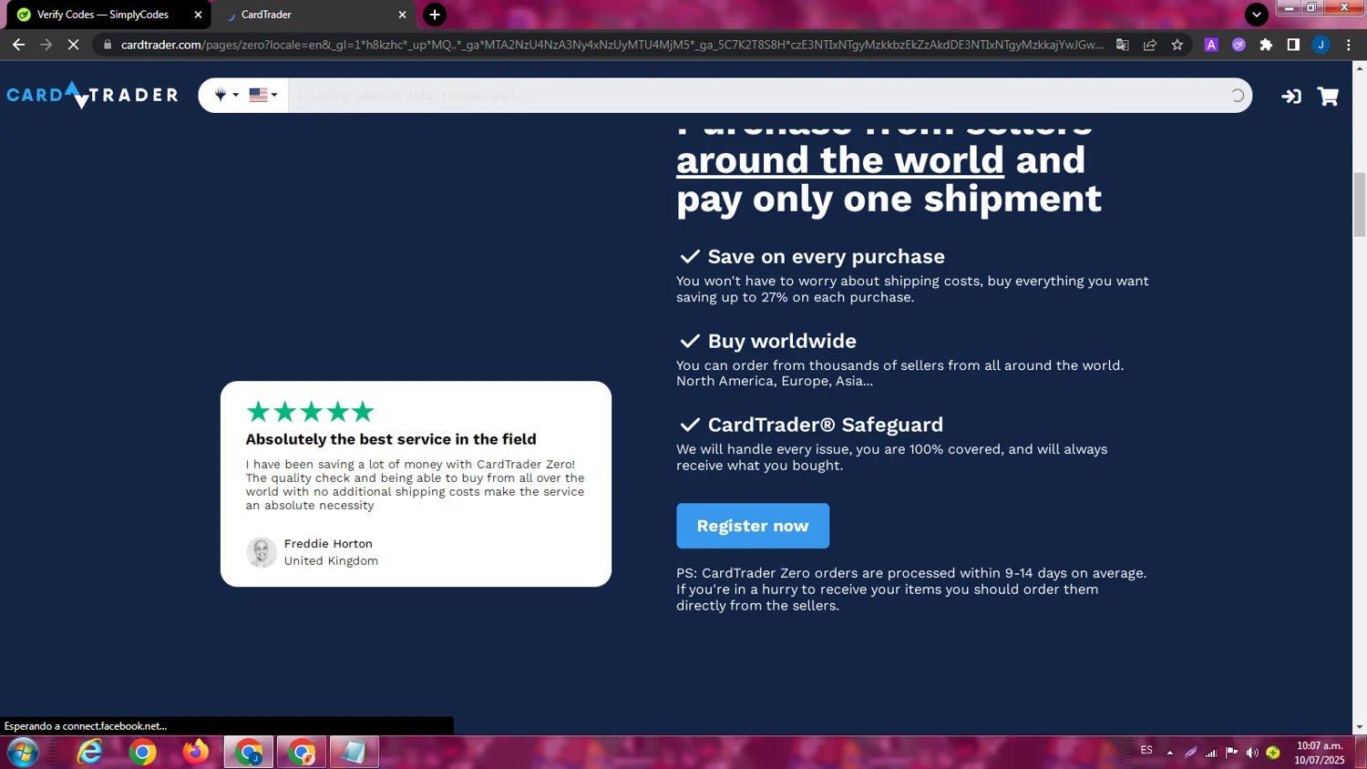Click the ES language indicator
The width and height of the screenshot is (1367, 769).
click(x=1146, y=751)
